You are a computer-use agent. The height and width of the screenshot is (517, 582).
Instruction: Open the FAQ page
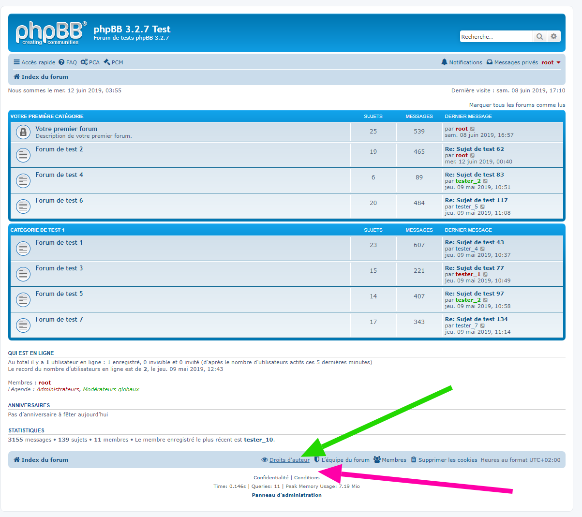(x=68, y=62)
